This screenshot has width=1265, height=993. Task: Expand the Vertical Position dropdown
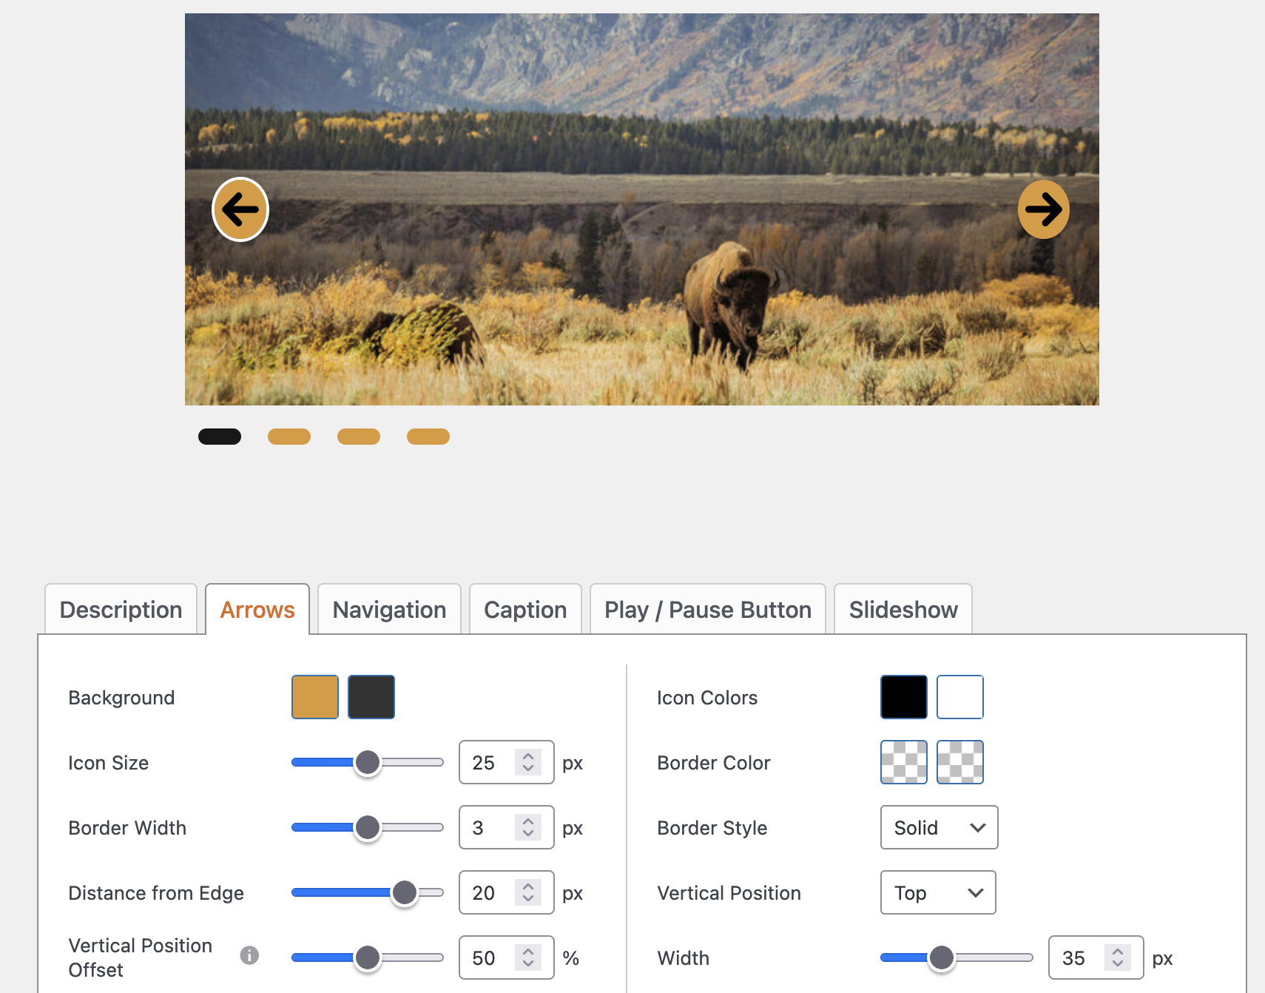pyautogui.click(x=937, y=892)
